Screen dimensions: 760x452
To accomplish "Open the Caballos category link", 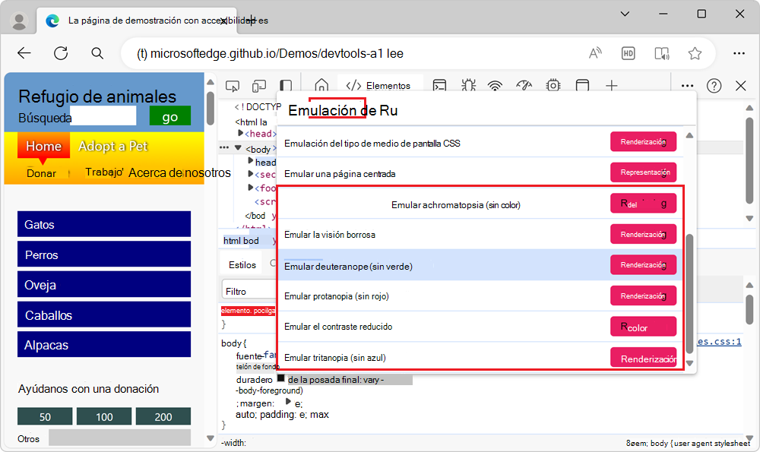I will [103, 315].
